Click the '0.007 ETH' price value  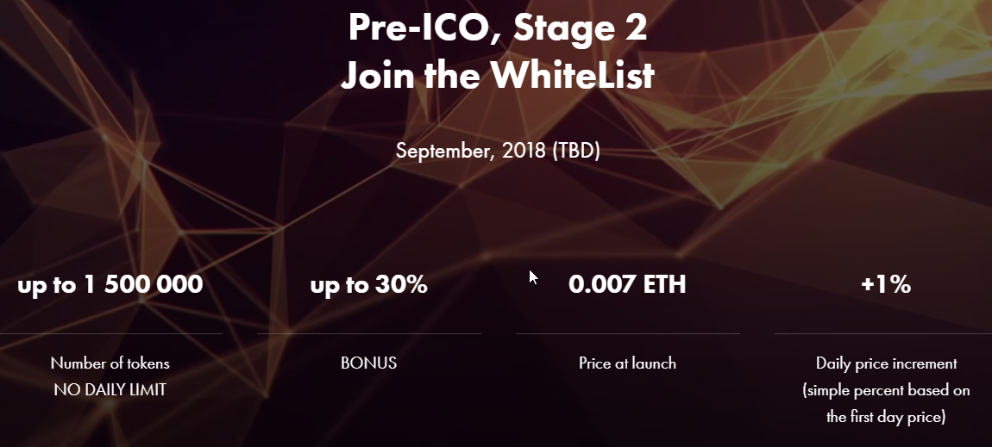pyautogui.click(x=627, y=285)
